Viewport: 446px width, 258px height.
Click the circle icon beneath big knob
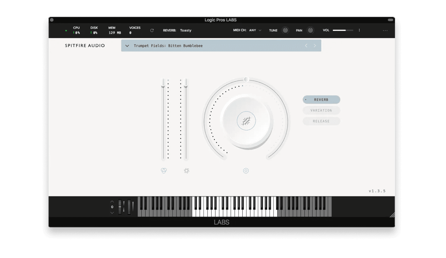coord(246,171)
